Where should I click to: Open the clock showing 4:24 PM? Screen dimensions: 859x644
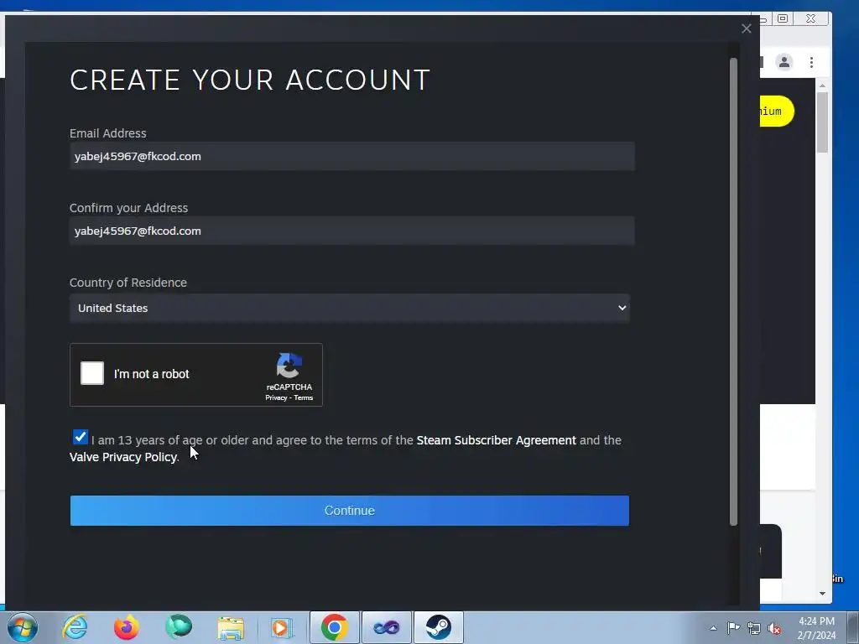click(816, 628)
